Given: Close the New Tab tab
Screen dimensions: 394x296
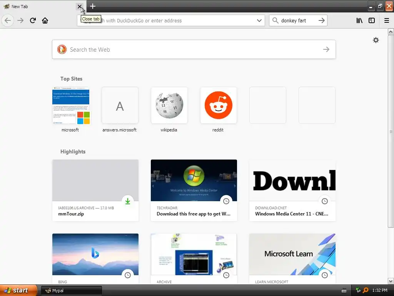Looking at the screenshot, I should pyautogui.click(x=79, y=7).
